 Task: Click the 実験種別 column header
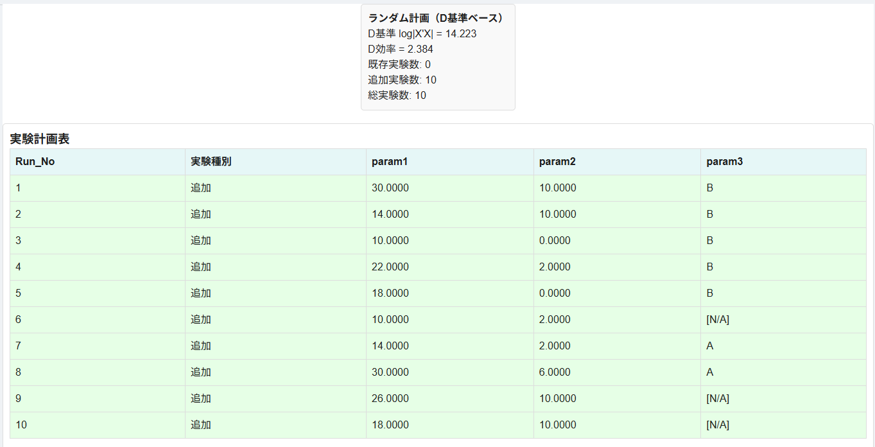tap(211, 162)
